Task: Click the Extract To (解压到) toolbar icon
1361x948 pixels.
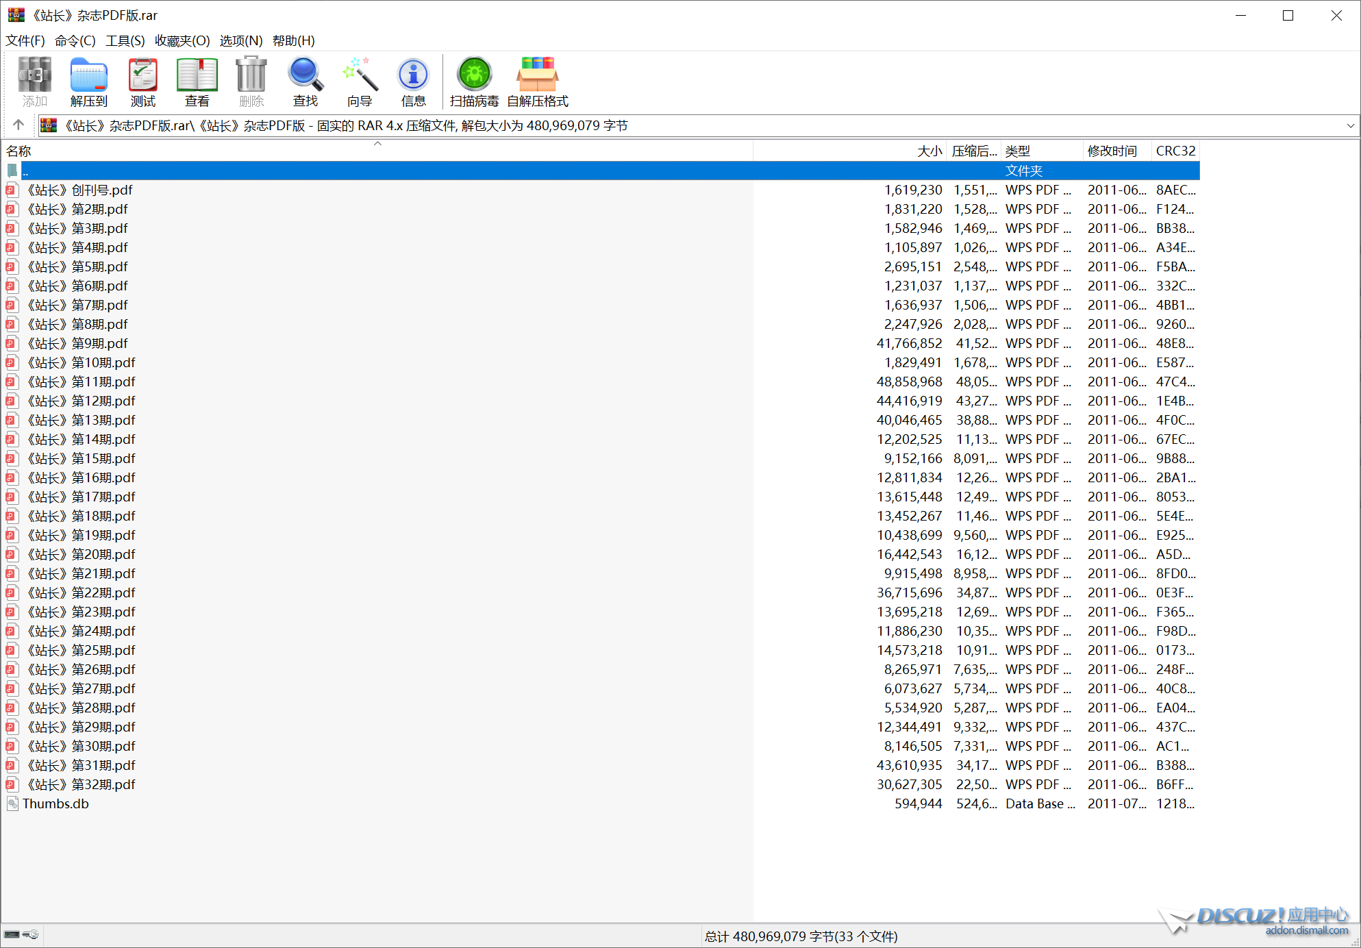Action: point(89,82)
